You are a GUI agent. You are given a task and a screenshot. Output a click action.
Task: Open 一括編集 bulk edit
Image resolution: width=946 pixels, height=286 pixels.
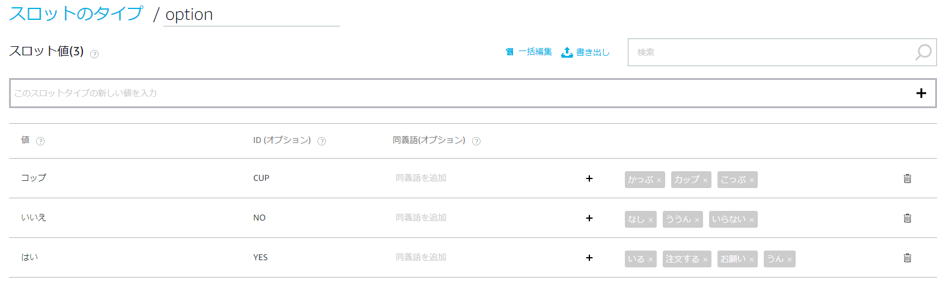[x=529, y=52]
